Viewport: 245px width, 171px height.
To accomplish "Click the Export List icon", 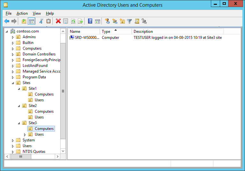I will 80,21.
